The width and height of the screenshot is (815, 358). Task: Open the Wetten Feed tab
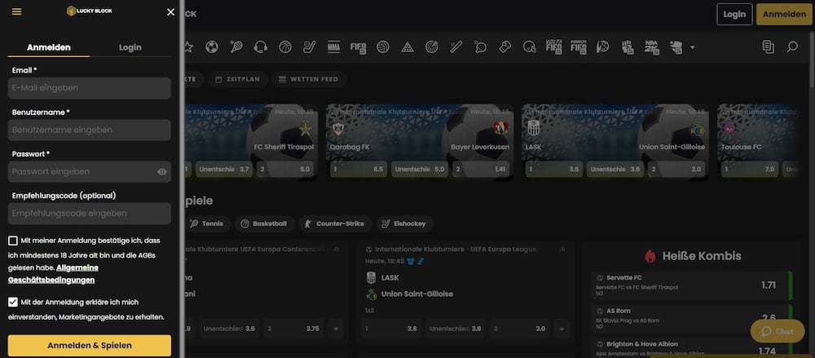(309, 79)
